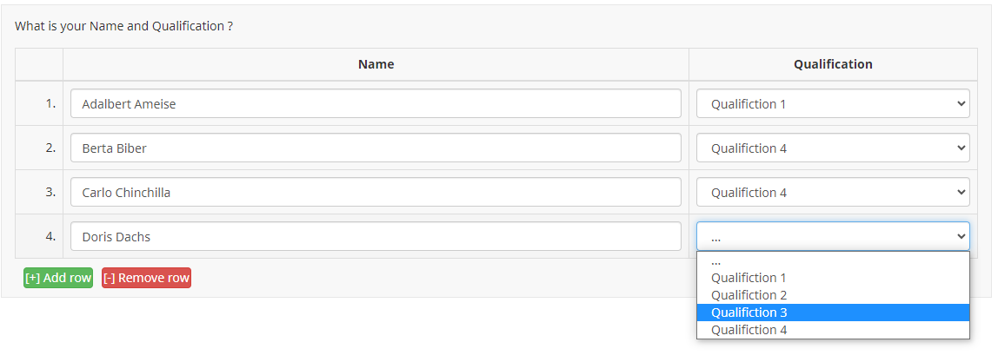
Task: Open row 2 Qualification dropdown
Action: click(x=833, y=148)
